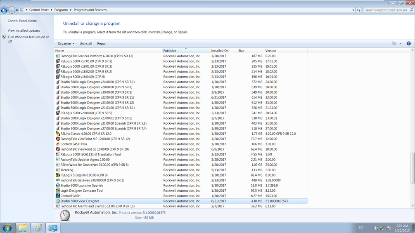Open the recent pages dropdown arrow

pos(17,10)
